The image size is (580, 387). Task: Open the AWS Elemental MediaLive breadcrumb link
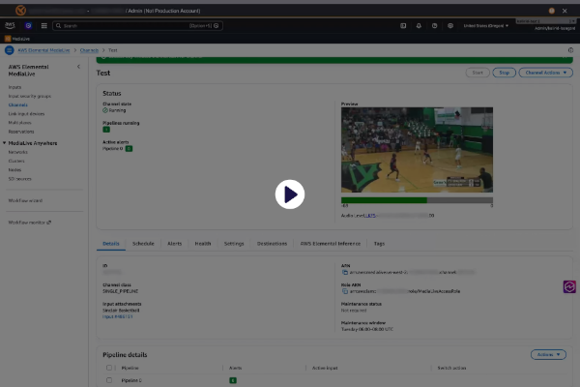43,50
